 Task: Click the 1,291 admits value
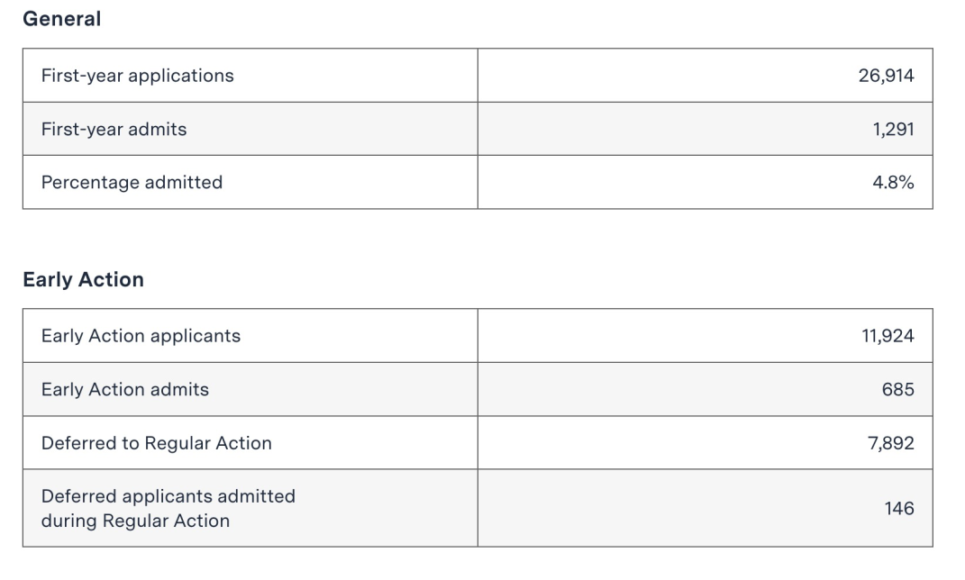[x=894, y=129]
